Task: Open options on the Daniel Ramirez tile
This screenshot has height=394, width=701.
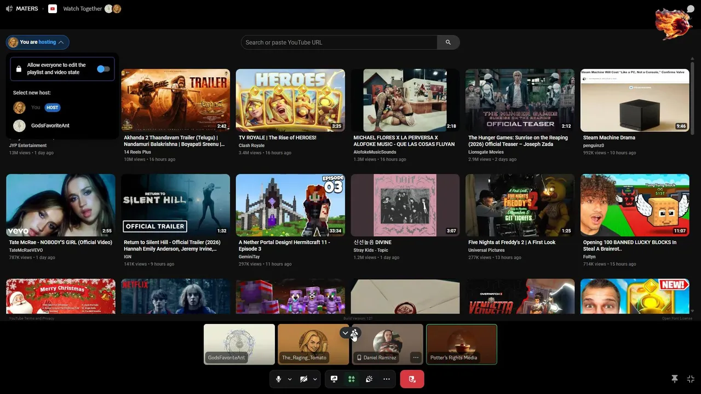Action: click(416, 358)
